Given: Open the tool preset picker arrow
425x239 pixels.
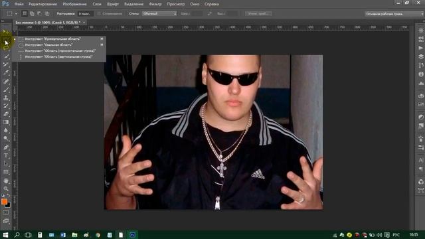Looking at the screenshot, I should click(16, 13).
